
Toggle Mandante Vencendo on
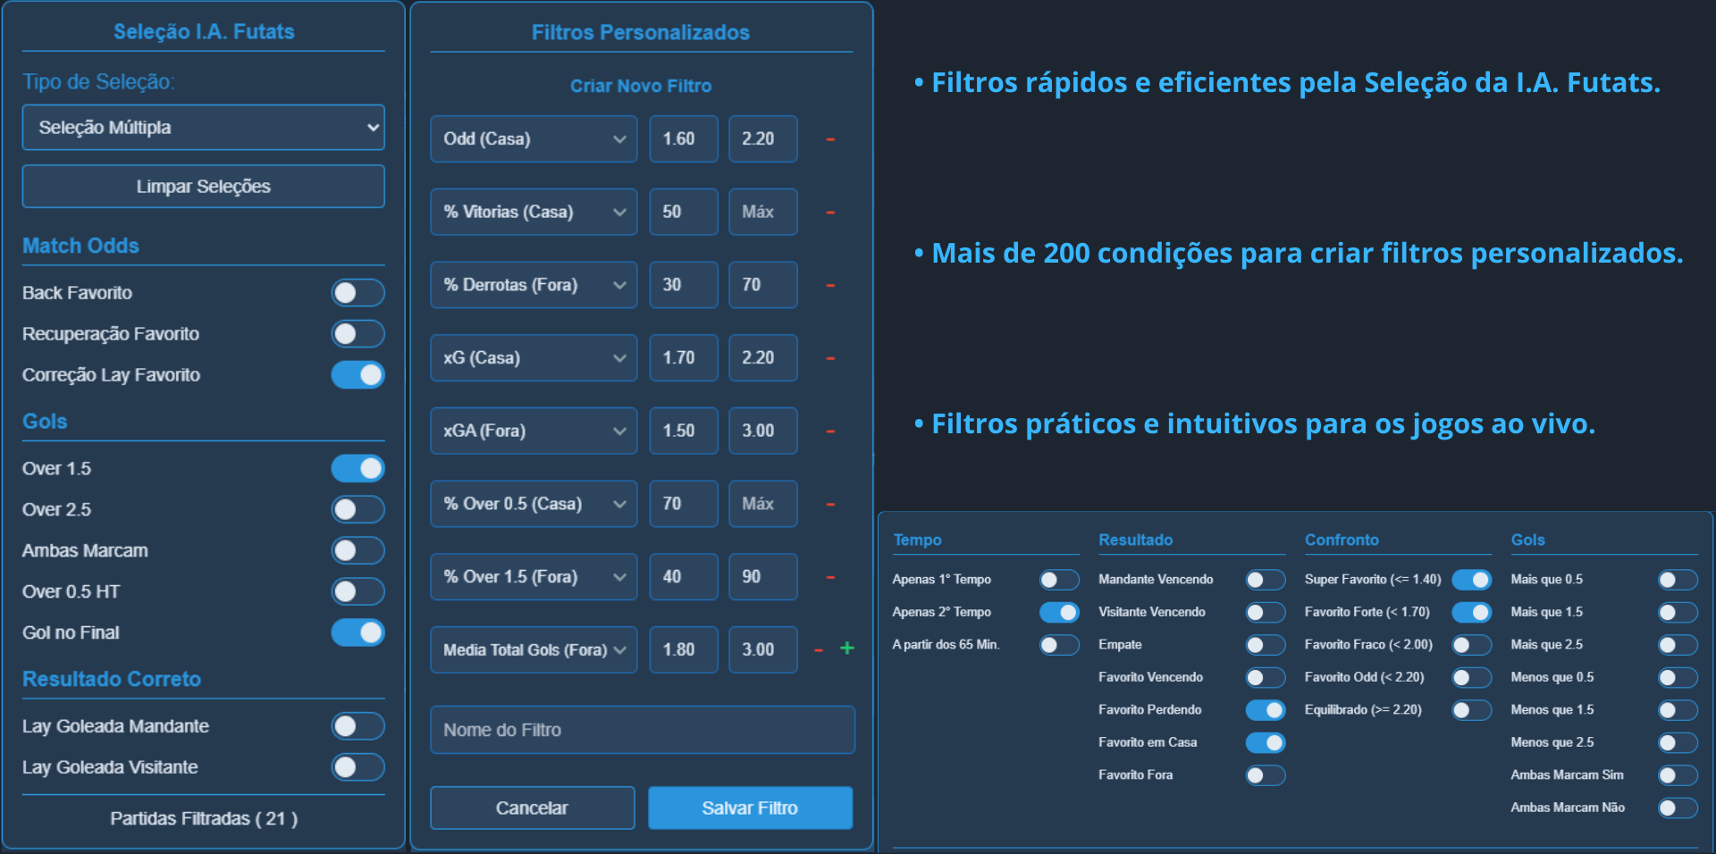(x=1266, y=581)
